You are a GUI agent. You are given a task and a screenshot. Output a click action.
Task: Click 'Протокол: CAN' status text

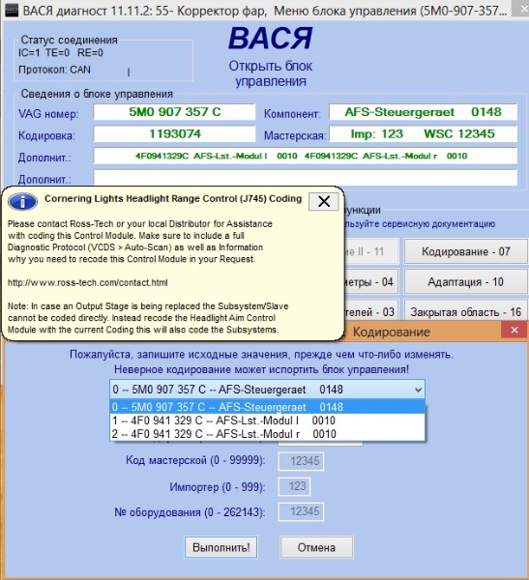[54, 70]
